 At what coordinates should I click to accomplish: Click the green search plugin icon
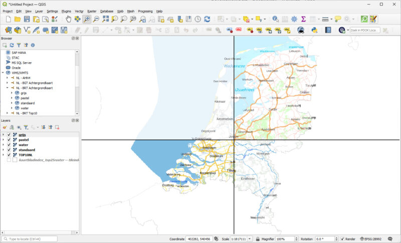(x=364, y=19)
